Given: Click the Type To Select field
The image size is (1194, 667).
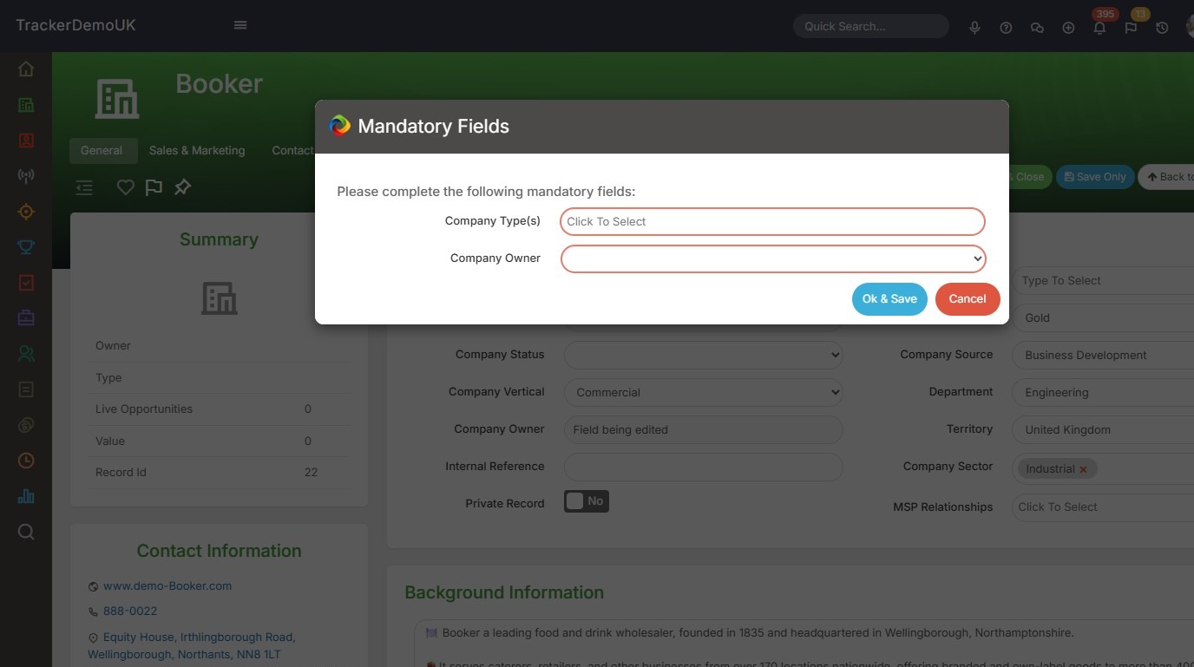Looking at the screenshot, I should click(1103, 280).
